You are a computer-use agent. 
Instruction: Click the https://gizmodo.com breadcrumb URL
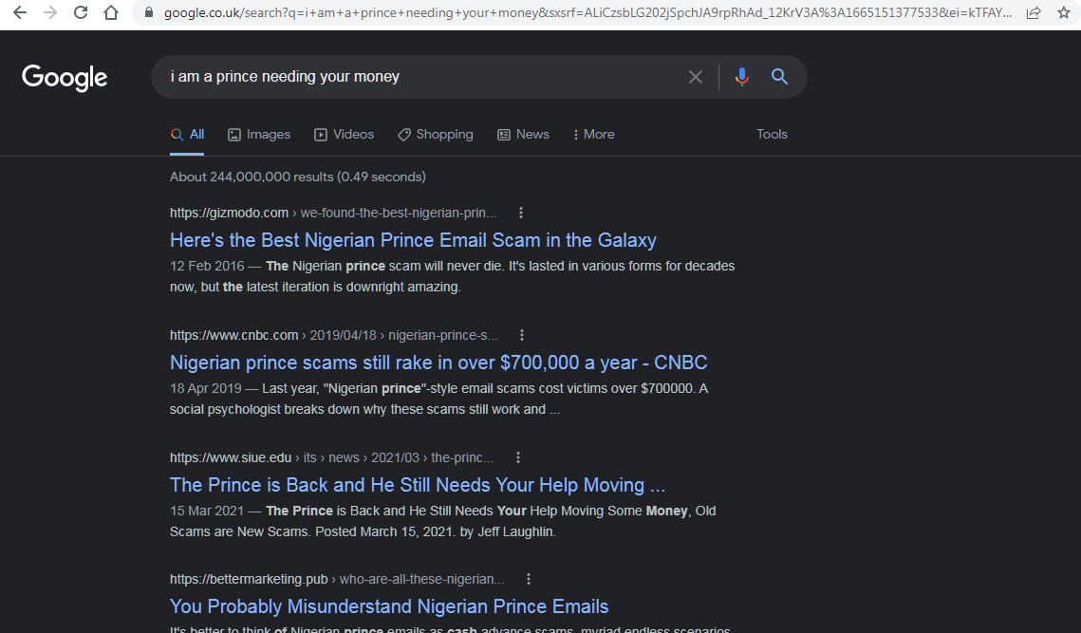click(229, 214)
